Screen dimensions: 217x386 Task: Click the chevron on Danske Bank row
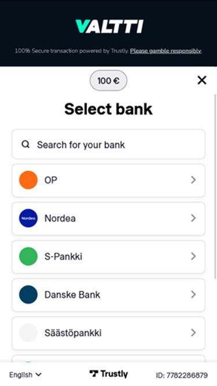[193, 295]
